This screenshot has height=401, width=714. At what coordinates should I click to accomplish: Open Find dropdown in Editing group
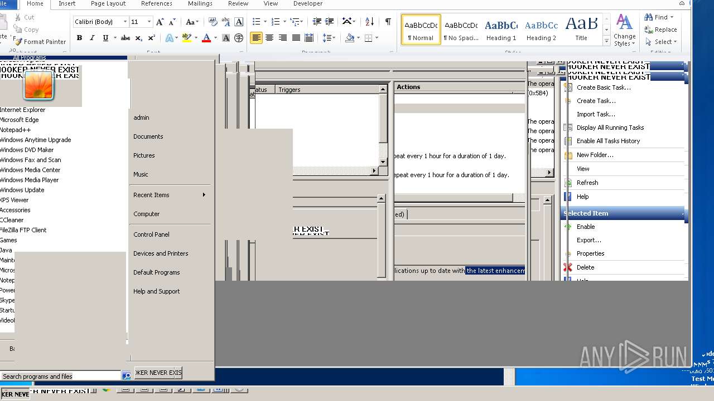(x=660, y=17)
